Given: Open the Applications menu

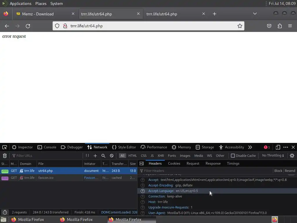Looking at the screenshot, I should (21, 3).
